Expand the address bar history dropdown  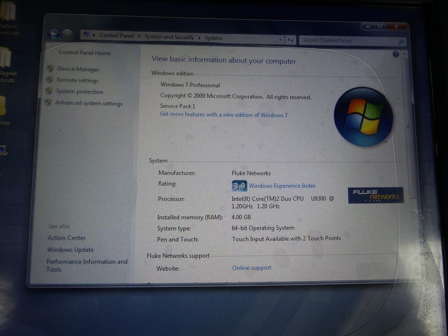tap(280, 39)
